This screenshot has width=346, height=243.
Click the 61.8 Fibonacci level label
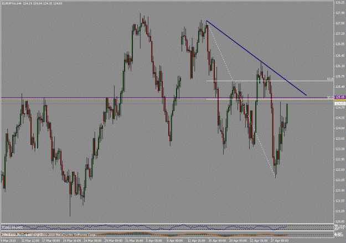(330, 79)
